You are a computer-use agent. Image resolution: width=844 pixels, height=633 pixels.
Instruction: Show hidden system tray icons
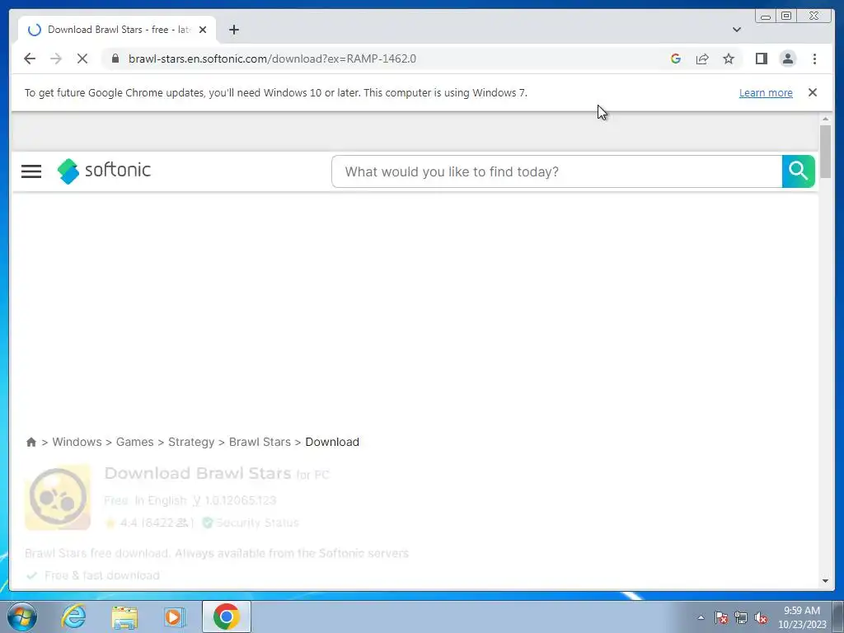(x=701, y=617)
